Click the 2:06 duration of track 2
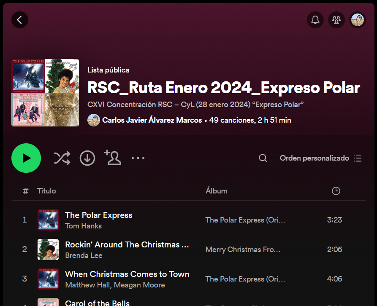377x306 pixels. click(334, 250)
